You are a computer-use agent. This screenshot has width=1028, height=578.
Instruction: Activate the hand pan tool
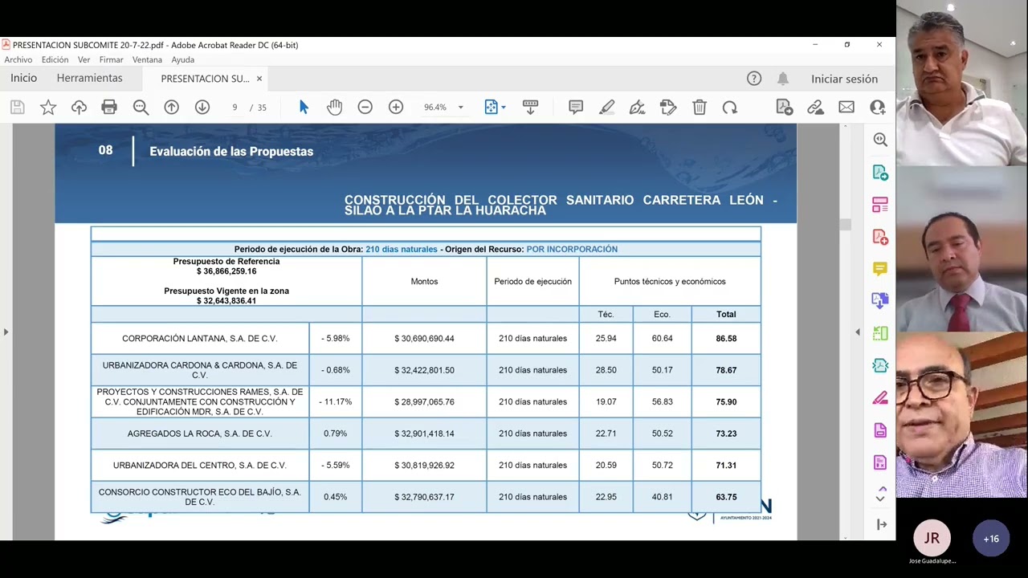click(334, 107)
